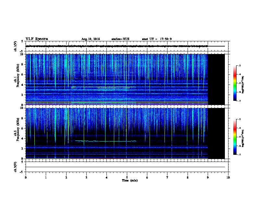Select the date text "Aug.10, 2018"
The width and height of the screenshot is (257, 199).
(91, 39)
